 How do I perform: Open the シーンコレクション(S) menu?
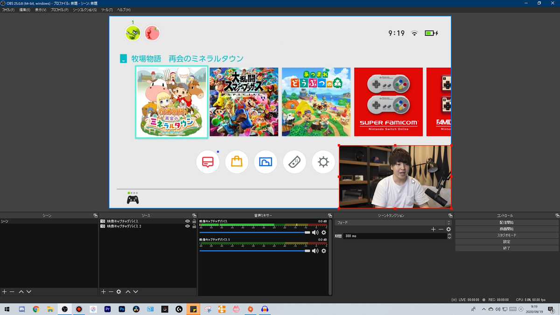[85, 10]
